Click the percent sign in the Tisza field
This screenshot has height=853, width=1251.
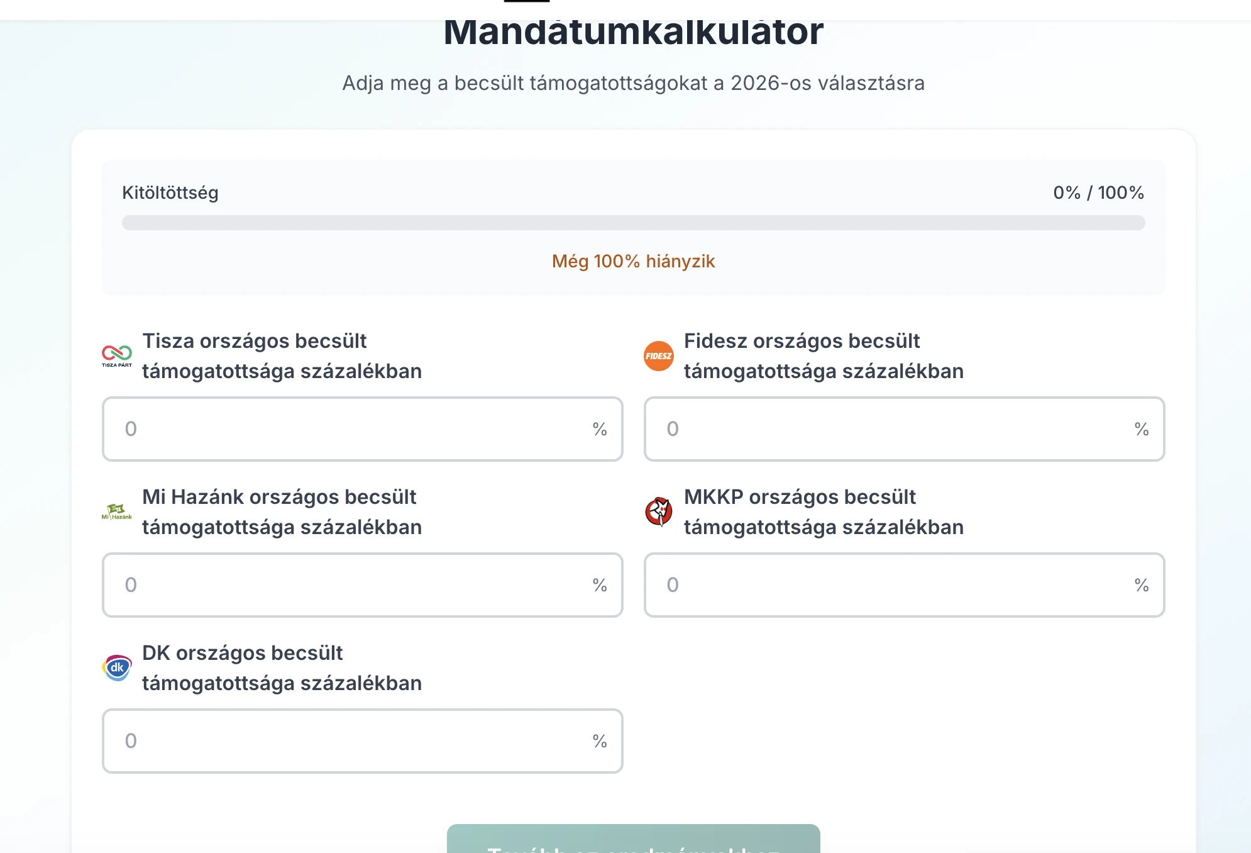pos(598,429)
